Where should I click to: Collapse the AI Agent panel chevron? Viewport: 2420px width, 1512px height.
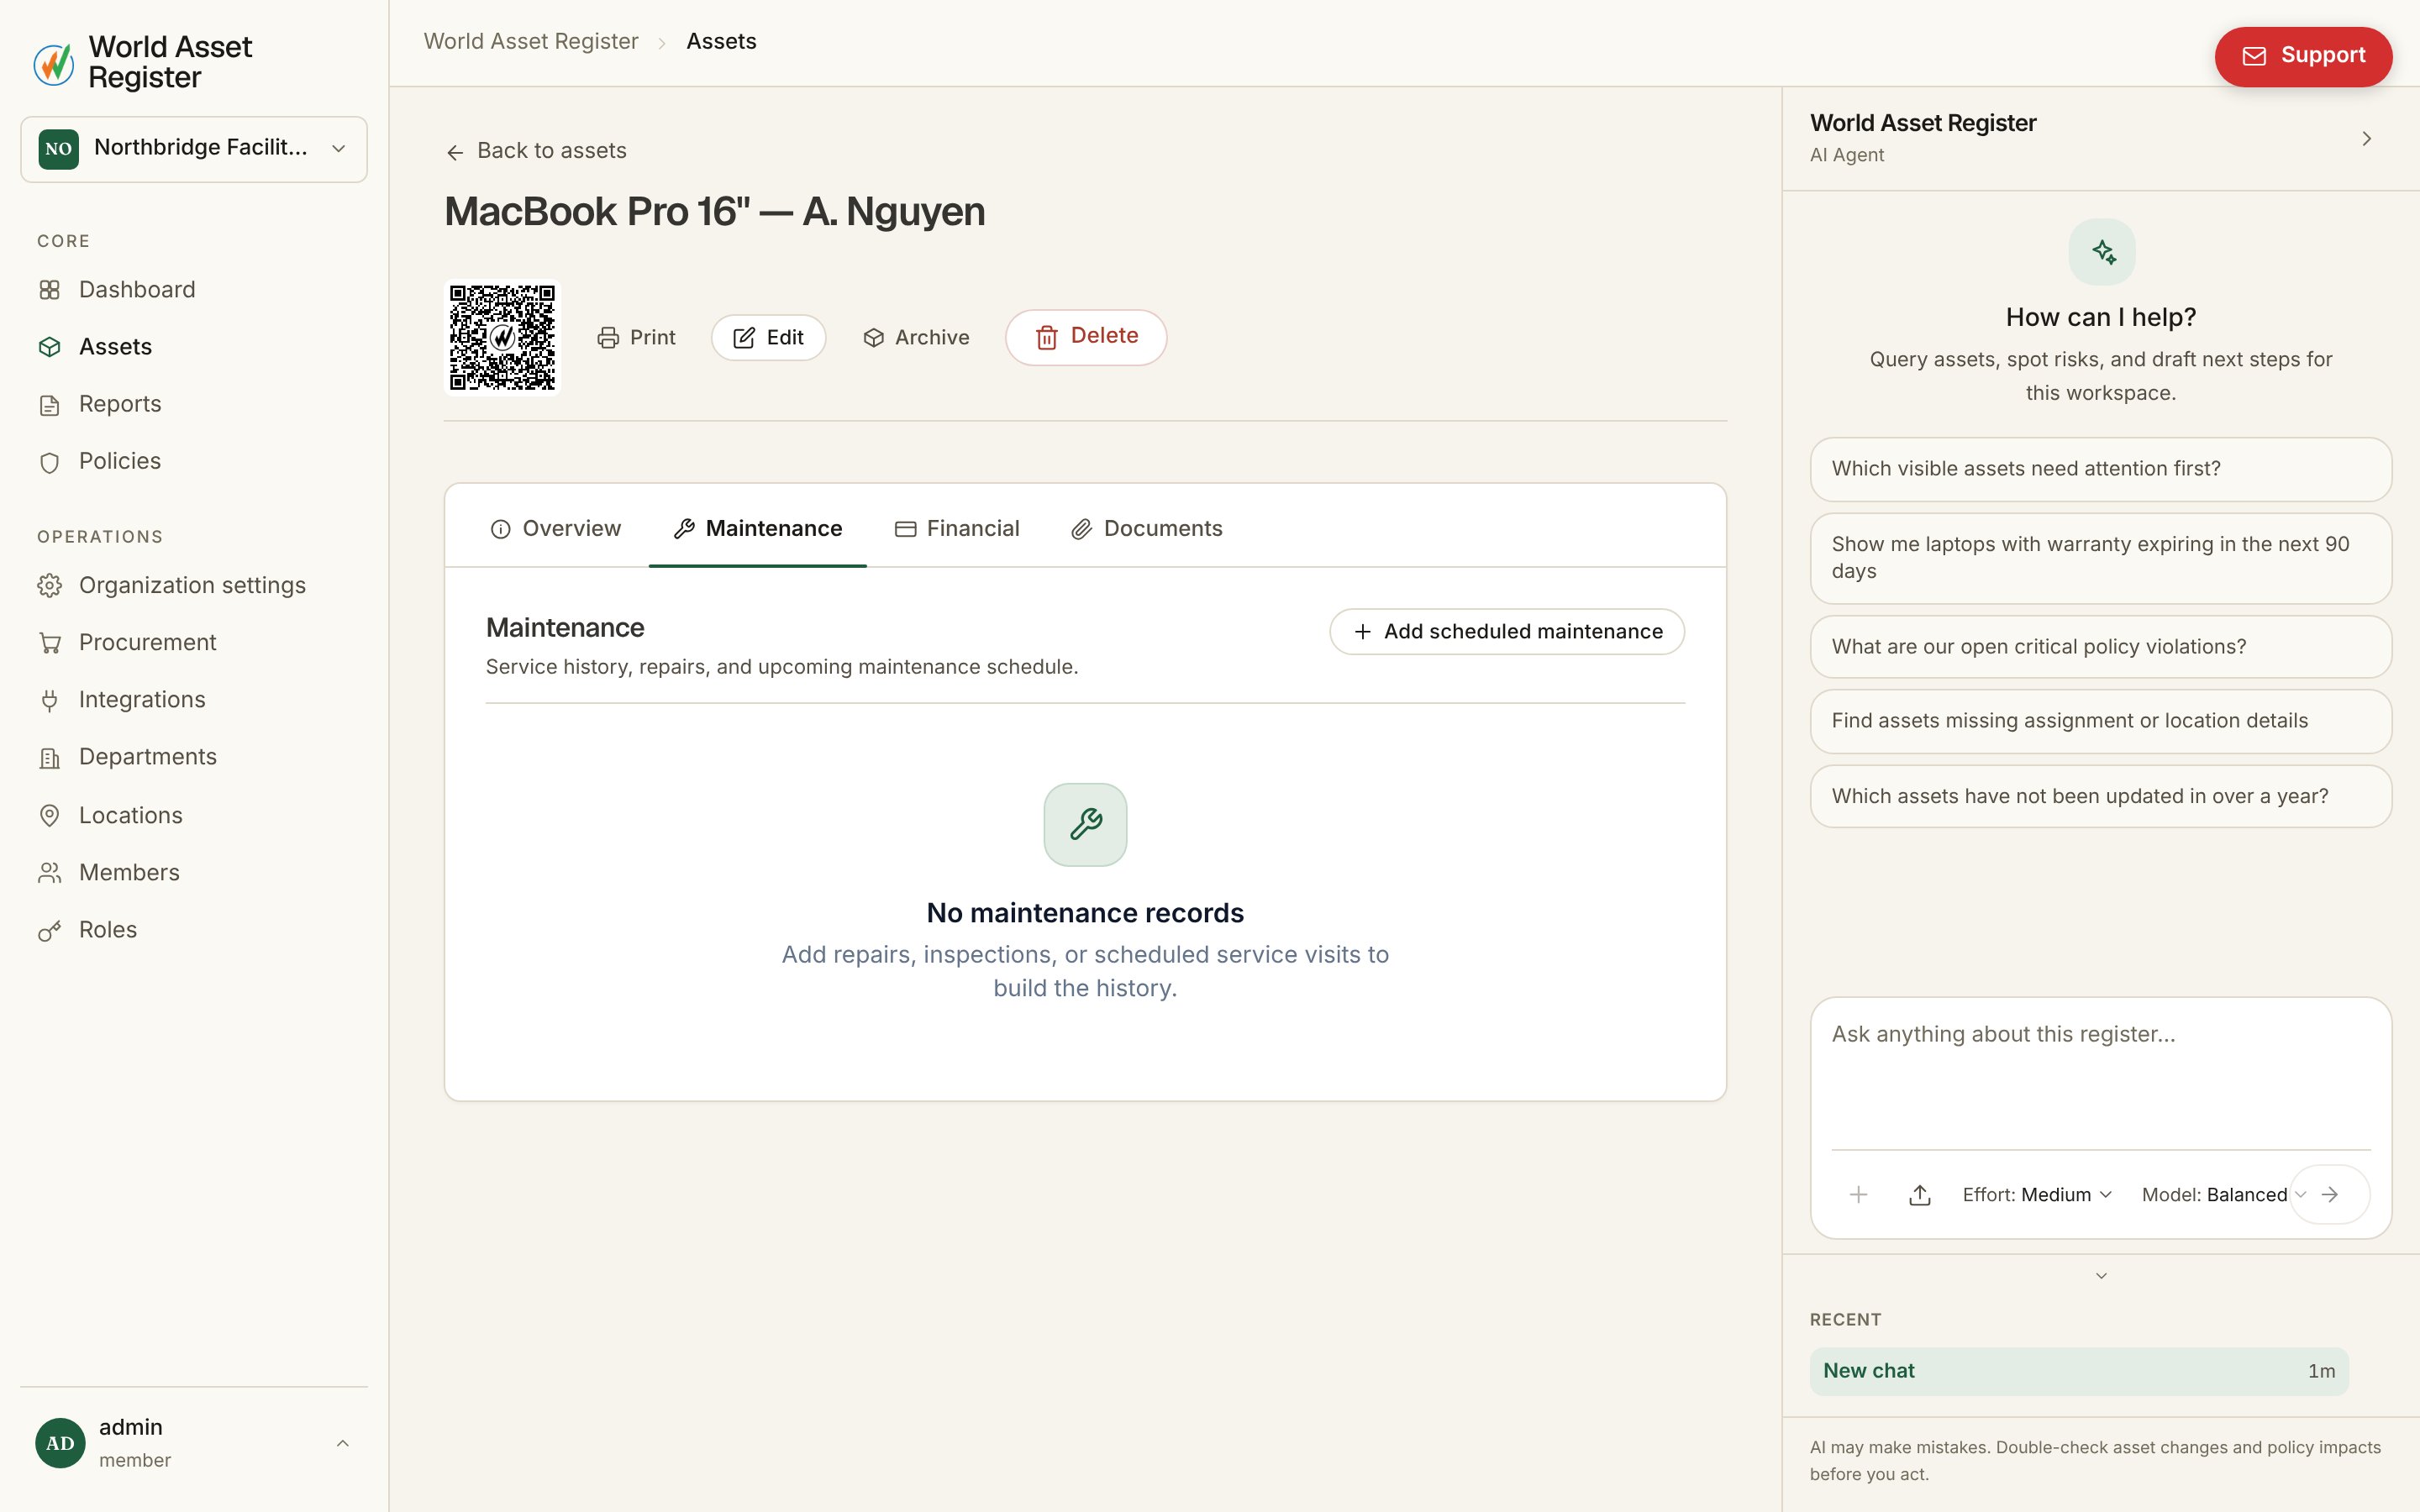[2366, 139]
